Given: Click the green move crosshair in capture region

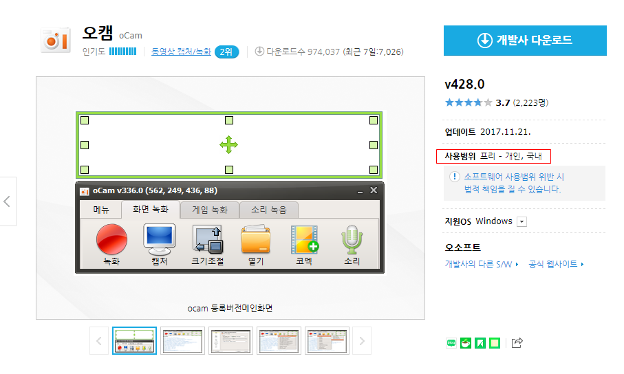Looking at the screenshot, I should click(x=229, y=145).
